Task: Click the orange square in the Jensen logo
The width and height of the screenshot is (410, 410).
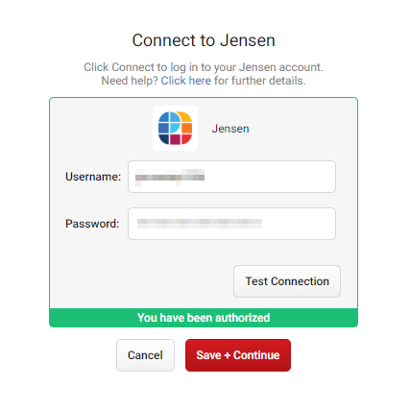Action: pos(187,128)
